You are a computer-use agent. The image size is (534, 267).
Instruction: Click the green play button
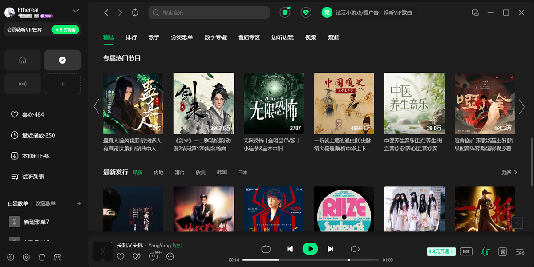(310, 249)
